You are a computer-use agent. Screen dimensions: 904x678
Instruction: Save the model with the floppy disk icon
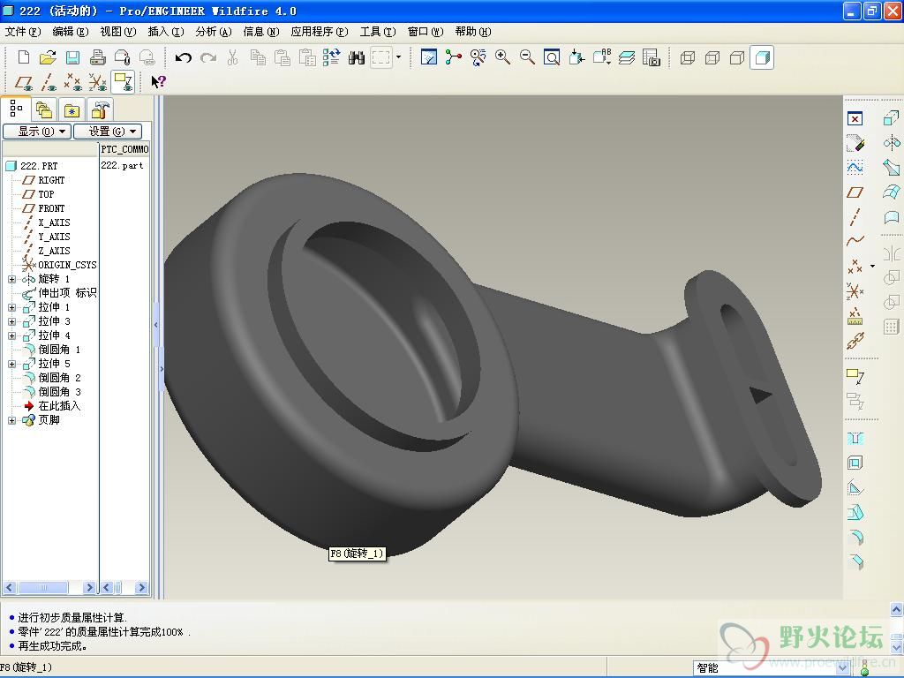coord(72,57)
